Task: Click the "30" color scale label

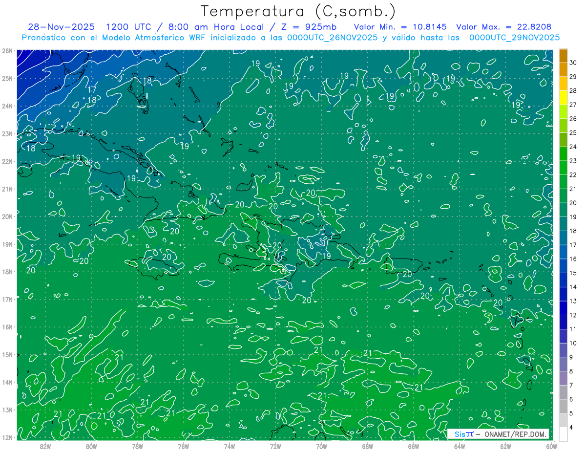Action: [x=573, y=63]
